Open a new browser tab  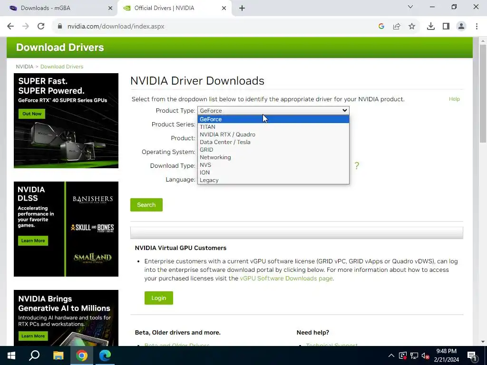(242, 9)
